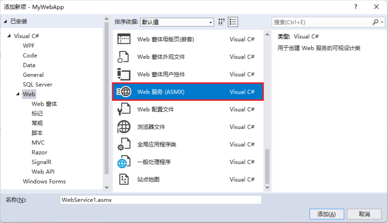Click the Web 配置文件 name text

[x=155, y=109]
